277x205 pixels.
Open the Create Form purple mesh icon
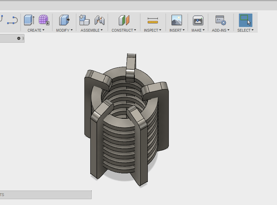(44, 20)
